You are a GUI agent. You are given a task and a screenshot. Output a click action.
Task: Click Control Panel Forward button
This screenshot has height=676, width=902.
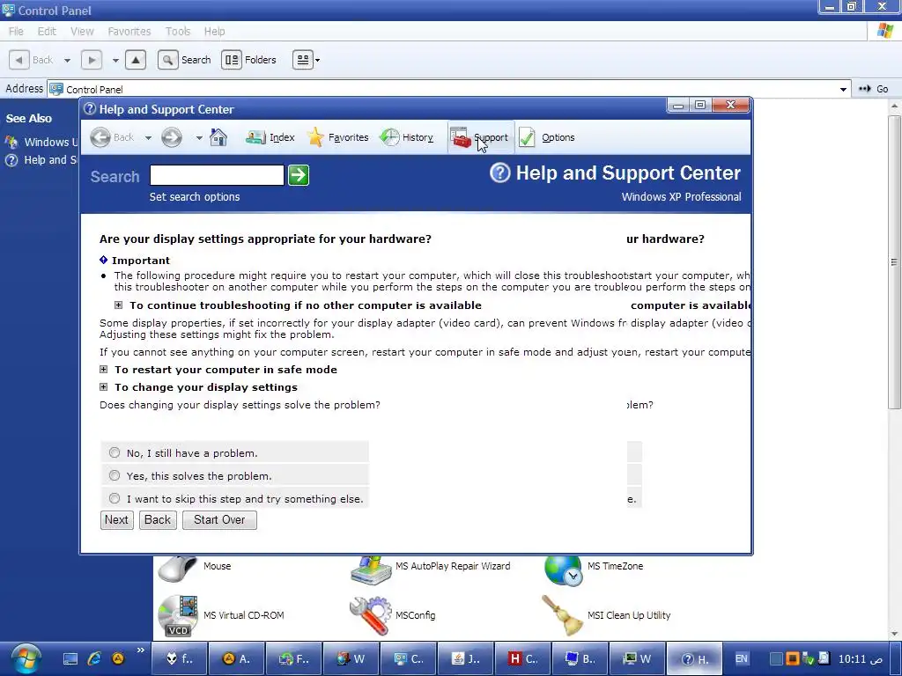click(92, 60)
